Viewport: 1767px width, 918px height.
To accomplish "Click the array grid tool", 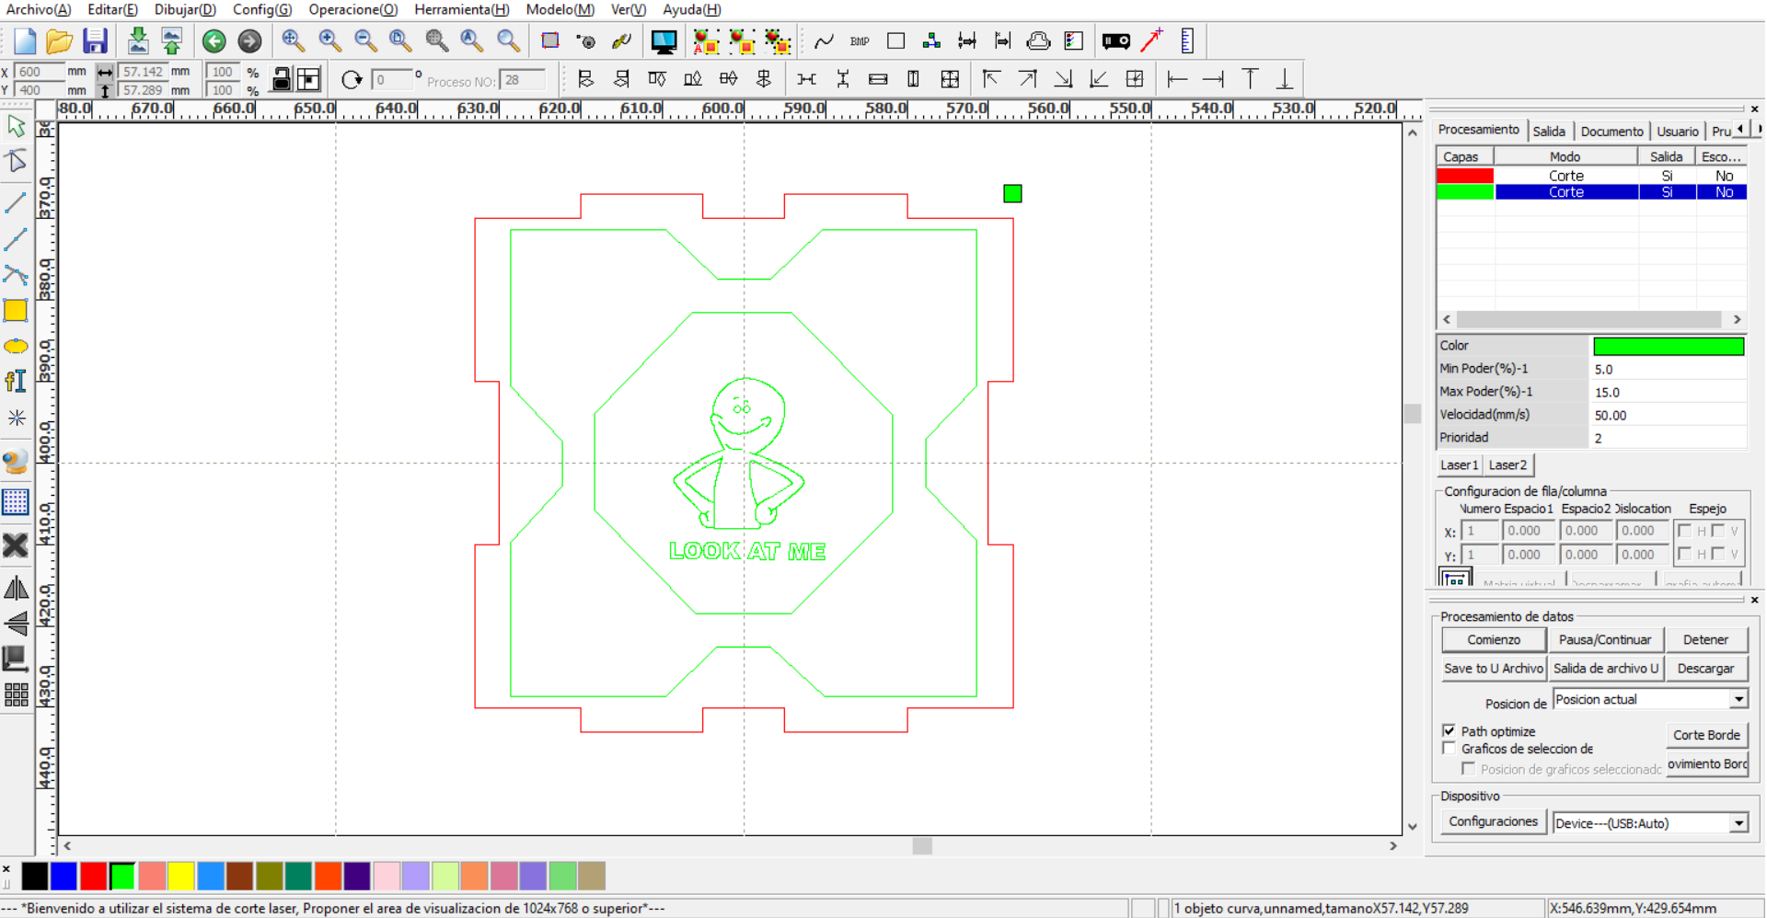I will click(16, 694).
